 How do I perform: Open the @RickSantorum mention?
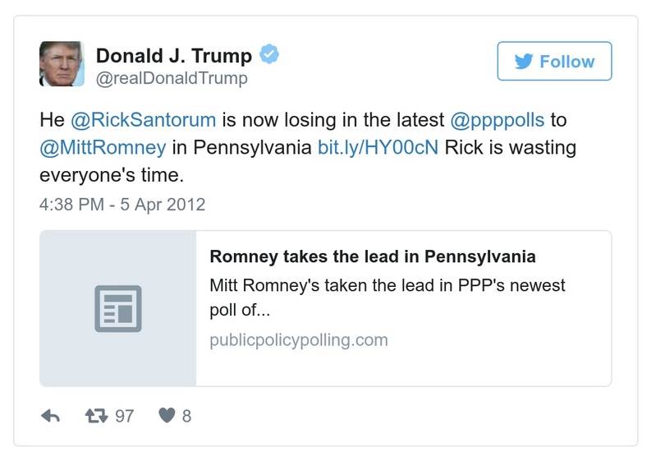(x=144, y=120)
